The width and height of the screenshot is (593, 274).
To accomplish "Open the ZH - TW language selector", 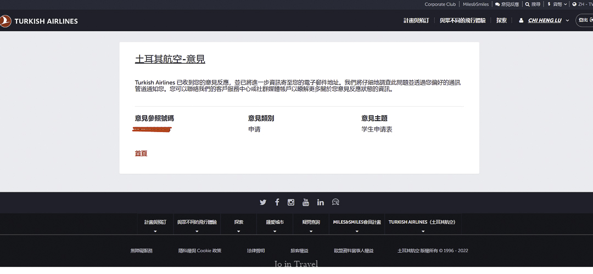I will pos(582,4).
